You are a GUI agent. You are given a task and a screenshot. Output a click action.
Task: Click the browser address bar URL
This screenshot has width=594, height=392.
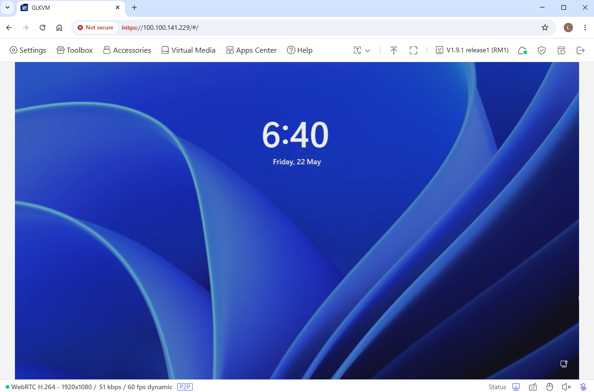[160, 28]
